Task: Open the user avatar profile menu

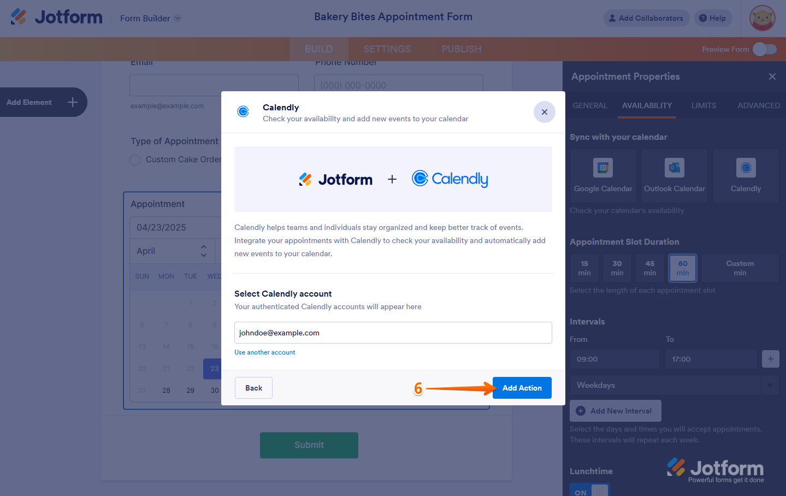Action: [762, 19]
